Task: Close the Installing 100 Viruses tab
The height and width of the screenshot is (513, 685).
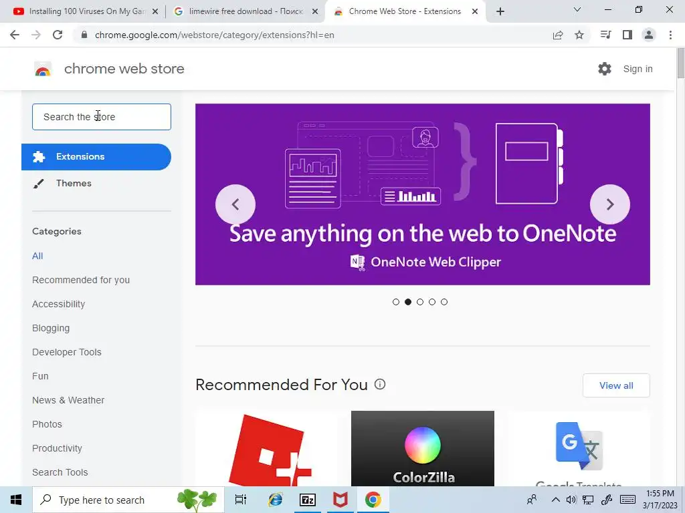Action: [155, 11]
